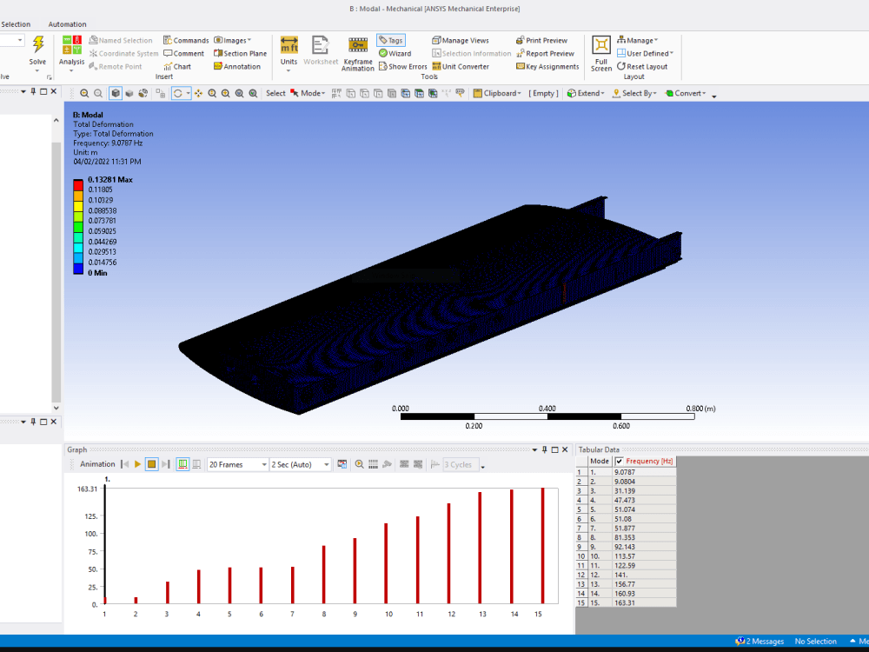
Task: Open Report Preview
Action: click(x=545, y=53)
